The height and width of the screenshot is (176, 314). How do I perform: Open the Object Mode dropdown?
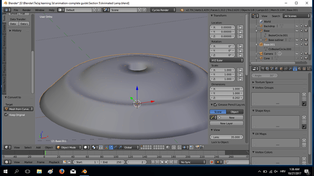(68, 147)
